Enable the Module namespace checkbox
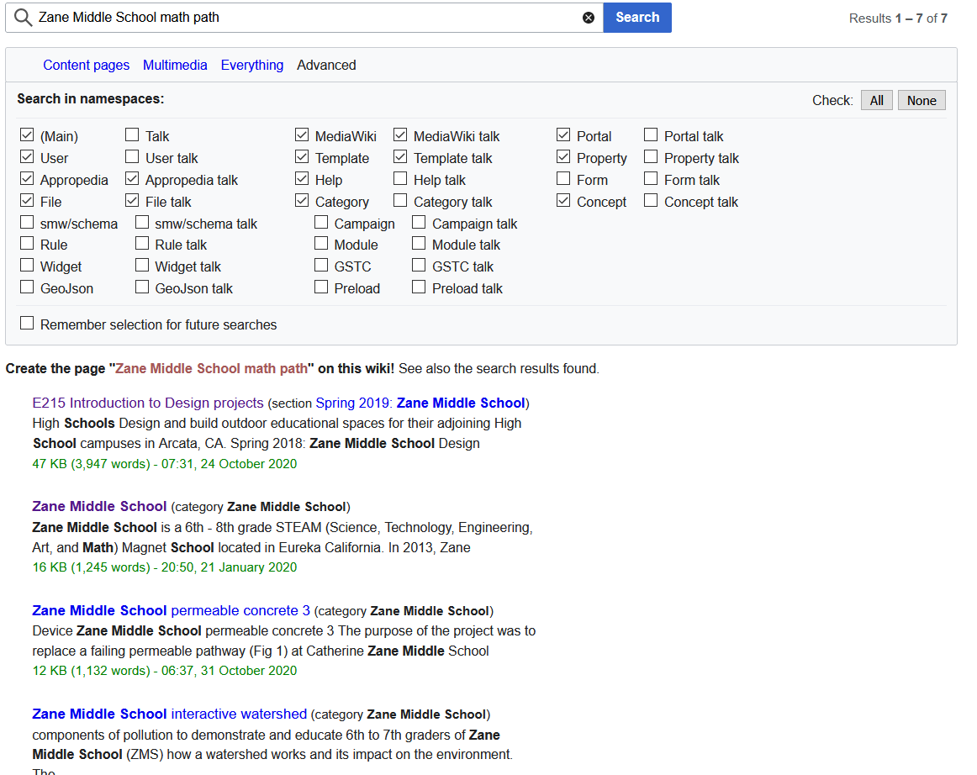The width and height of the screenshot is (977, 775). 321,244
